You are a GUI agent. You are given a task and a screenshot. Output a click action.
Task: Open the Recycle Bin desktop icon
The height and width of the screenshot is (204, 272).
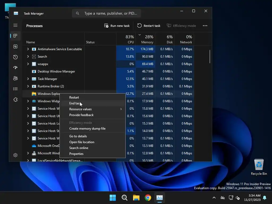click(259, 167)
